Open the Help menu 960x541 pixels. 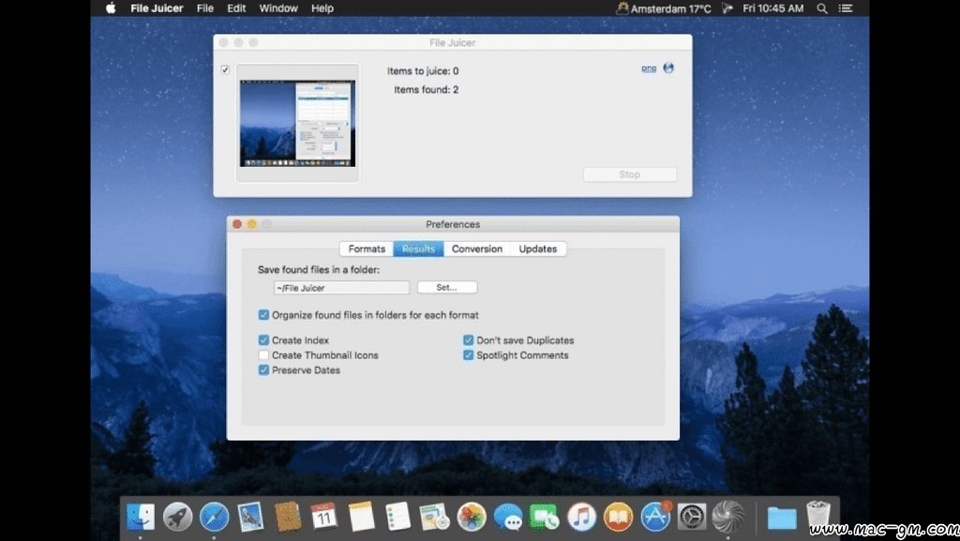pos(322,8)
